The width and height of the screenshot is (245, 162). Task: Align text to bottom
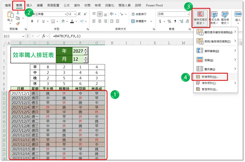click(106, 15)
